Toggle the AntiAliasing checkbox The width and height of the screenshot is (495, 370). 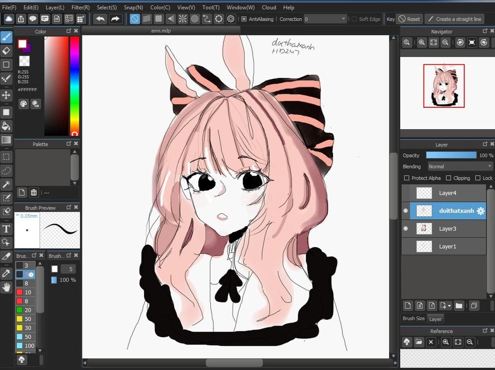click(244, 19)
